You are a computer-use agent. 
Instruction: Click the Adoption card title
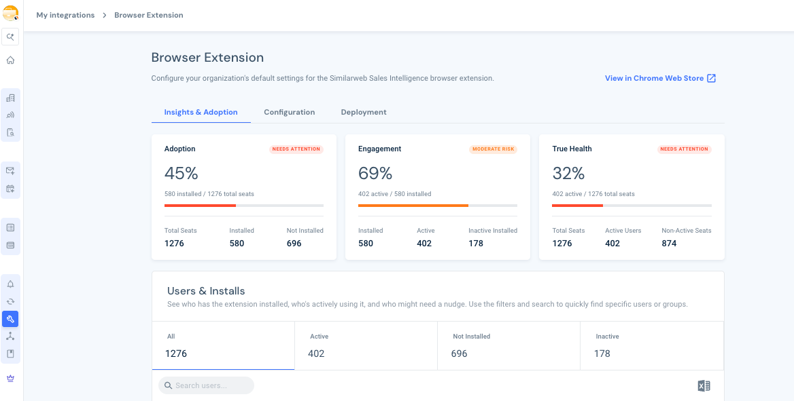pyautogui.click(x=179, y=149)
